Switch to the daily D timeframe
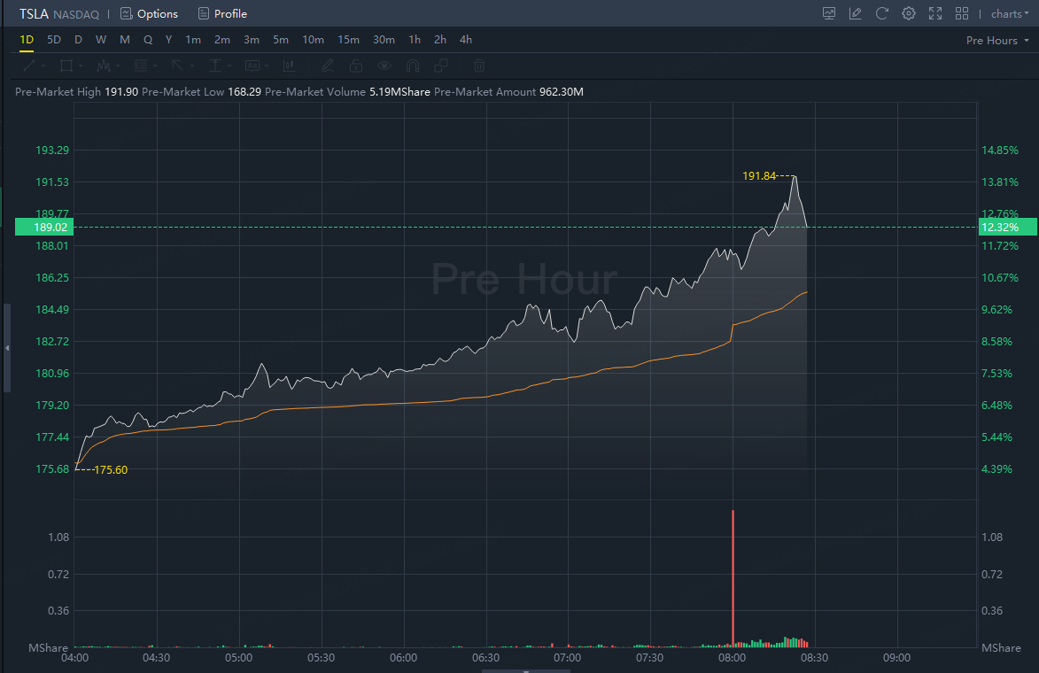This screenshot has width=1039, height=673. click(x=78, y=40)
